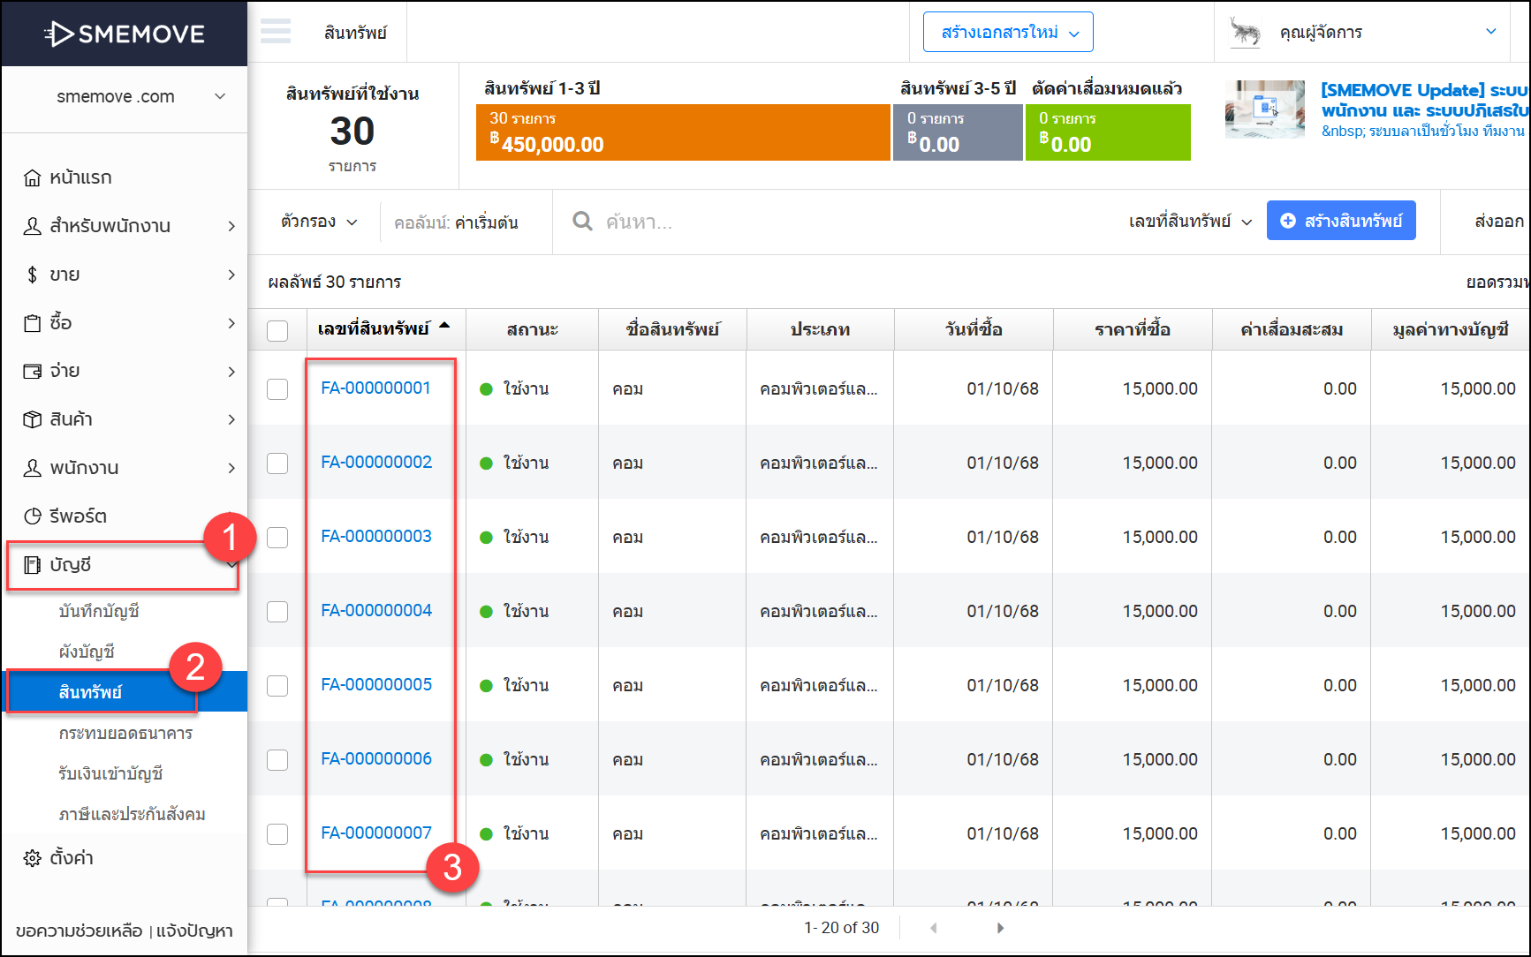Click the SMEMOVE logo

tap(125, 34)
